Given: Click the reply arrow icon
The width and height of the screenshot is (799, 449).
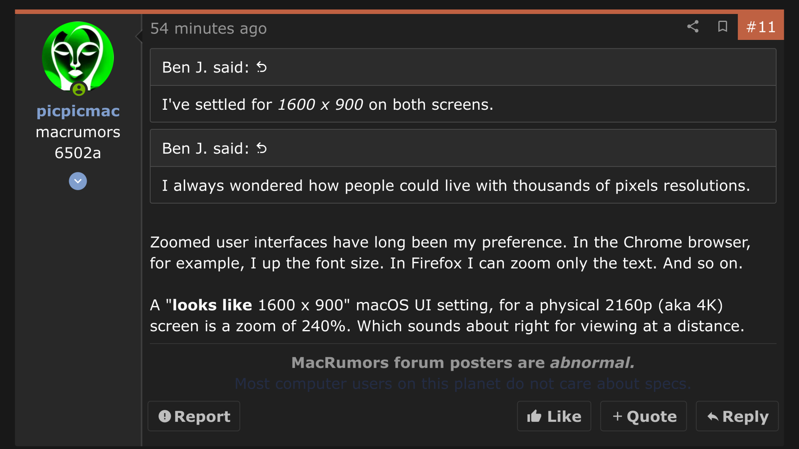Looking at the screenshot, I should [x=713, y=417].
